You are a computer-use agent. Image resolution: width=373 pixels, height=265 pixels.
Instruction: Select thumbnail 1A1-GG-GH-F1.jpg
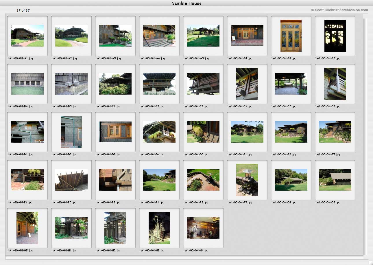pos(159,180)
